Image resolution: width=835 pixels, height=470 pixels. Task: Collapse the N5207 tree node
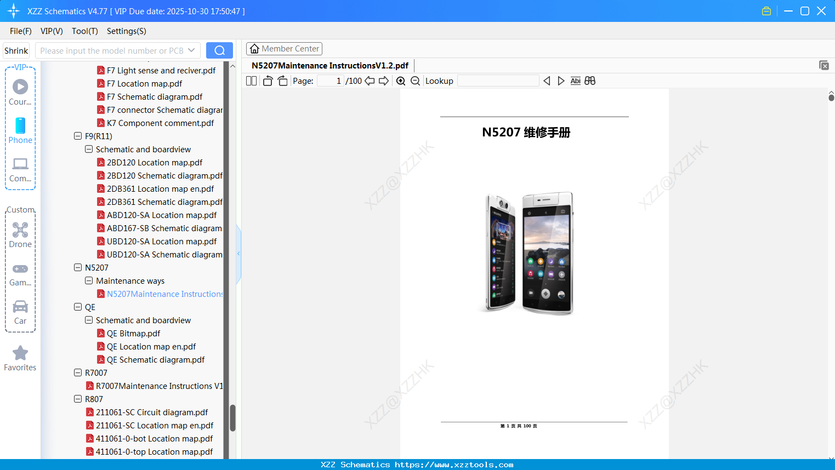tap(78, 267)
